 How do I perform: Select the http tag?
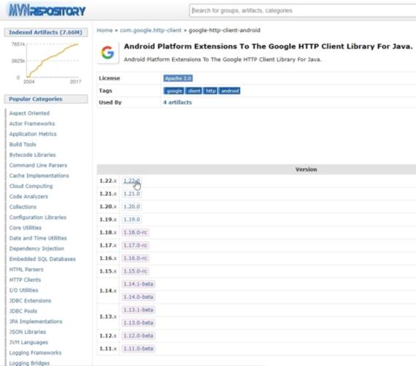pyautogui.click(x=210, y=91)
